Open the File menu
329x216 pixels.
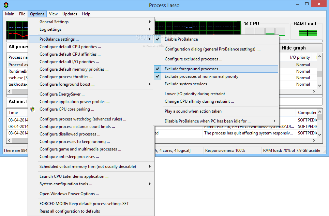[x=22, y=14]
